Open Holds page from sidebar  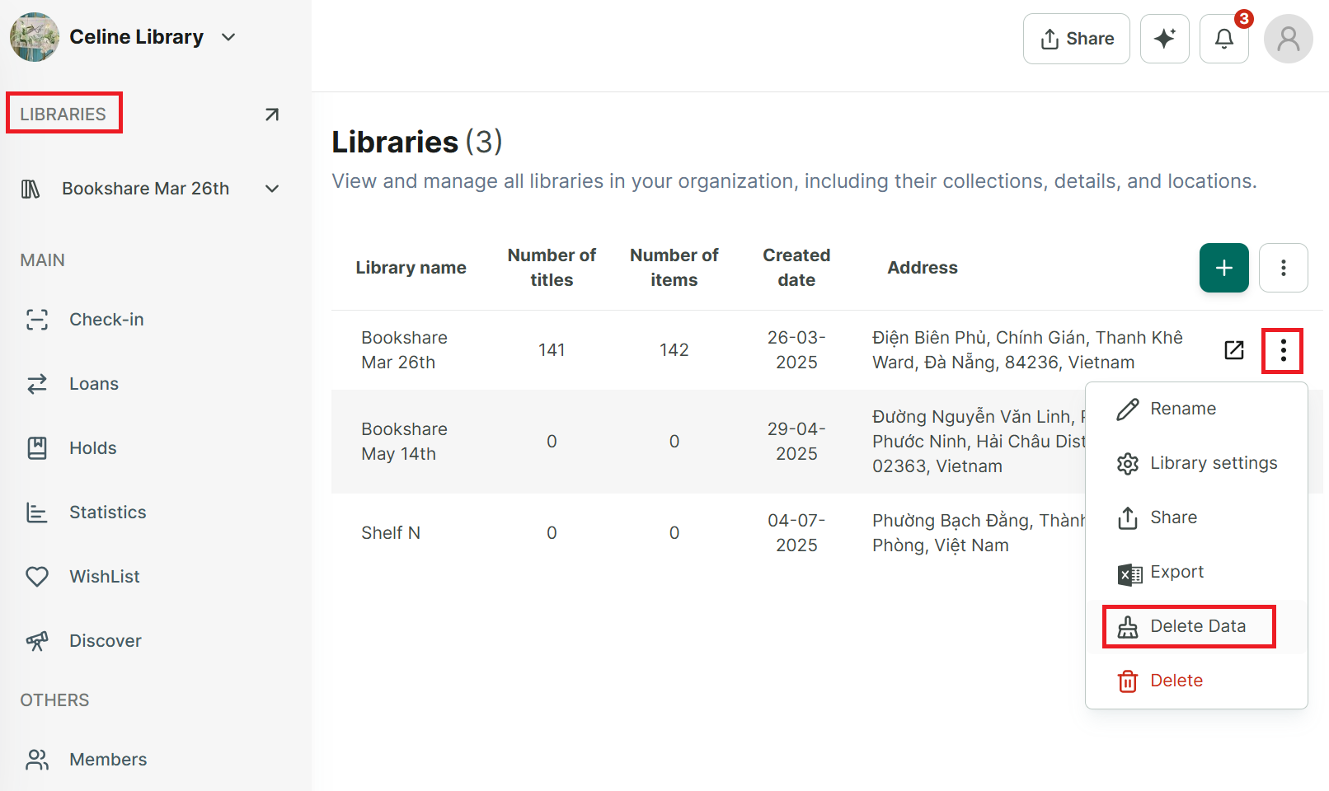coord(92,448)
